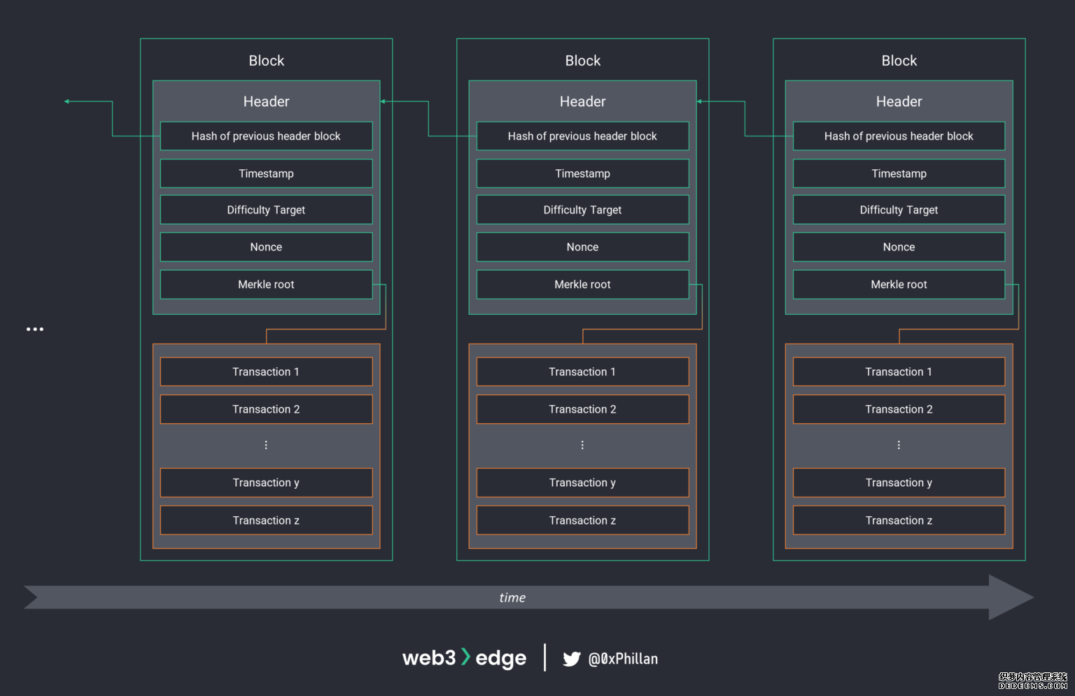Select Transaction 2 in the leftmost block

click(x=267, y=409)
